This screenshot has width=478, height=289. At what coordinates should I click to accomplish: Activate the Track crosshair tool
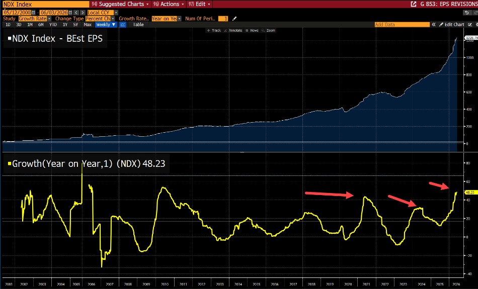[214, 31]
